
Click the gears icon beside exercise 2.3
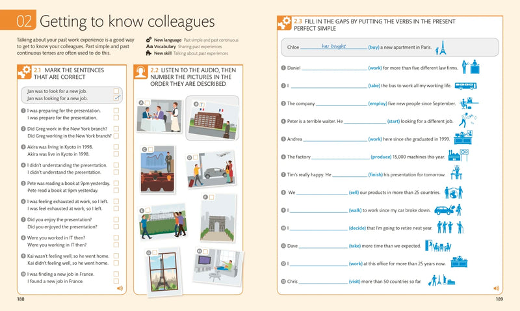pos(284,24)
